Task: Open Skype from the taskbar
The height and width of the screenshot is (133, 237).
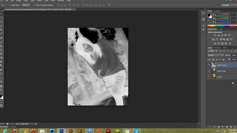Action: (136, 131)
